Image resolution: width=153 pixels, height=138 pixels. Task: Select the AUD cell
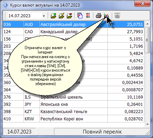(31, 24)
